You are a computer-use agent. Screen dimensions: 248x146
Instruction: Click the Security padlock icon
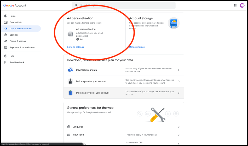tap(6, 35)
